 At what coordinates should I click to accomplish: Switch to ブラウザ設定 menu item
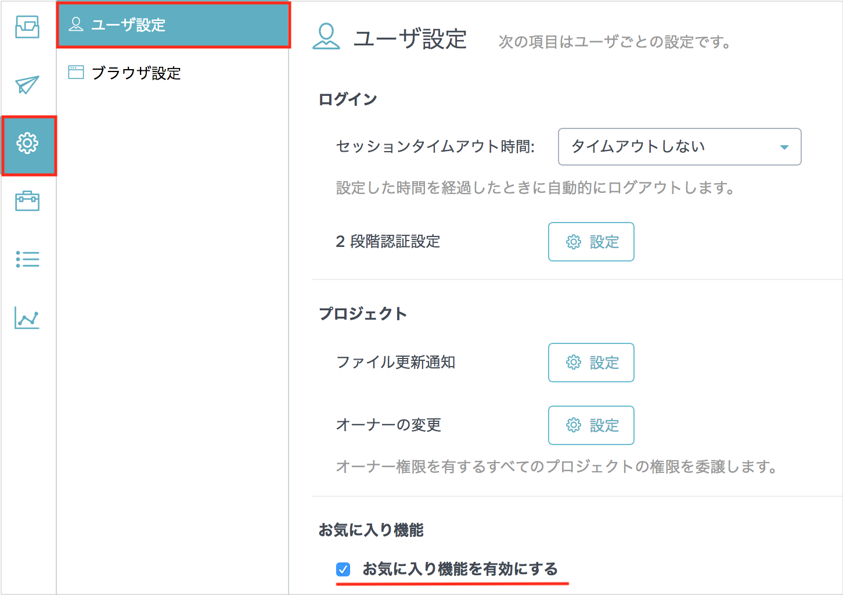tap(136, 73)
